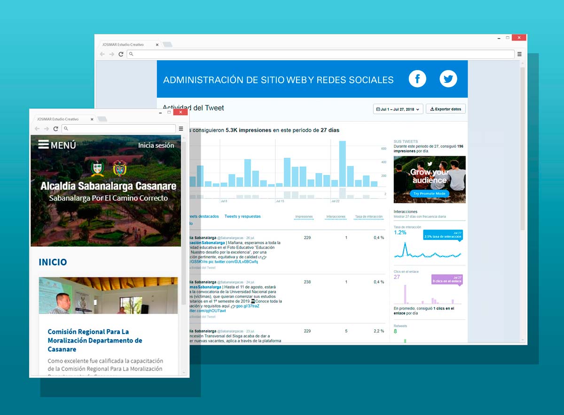Sort by the Tasa de interacción column header
The width and height of the screenshot is (564, 415).
(369, 217)
